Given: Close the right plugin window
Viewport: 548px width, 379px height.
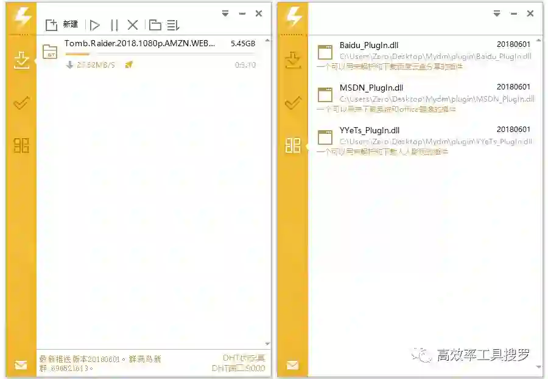Looking at the screenshot, I should tap(530, 13).
